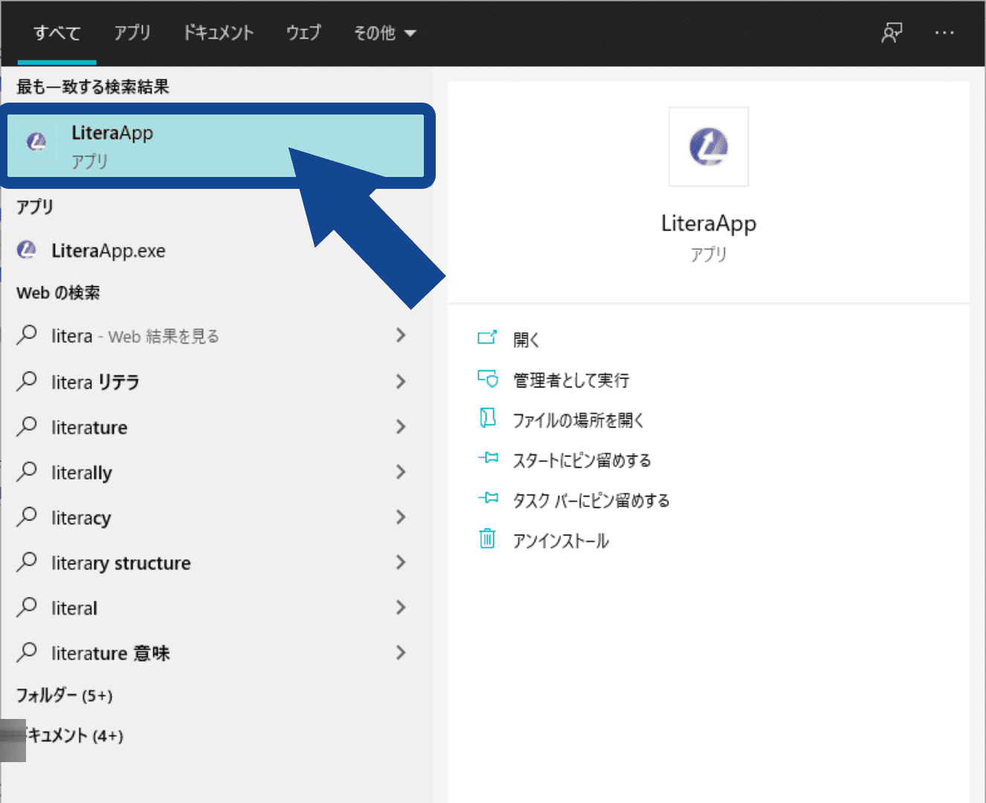Expand chevron for 'literary structure'
The image size is (986, 803).
point(401,562)
